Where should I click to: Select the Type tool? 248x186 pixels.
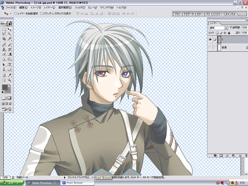click(10, 65)
